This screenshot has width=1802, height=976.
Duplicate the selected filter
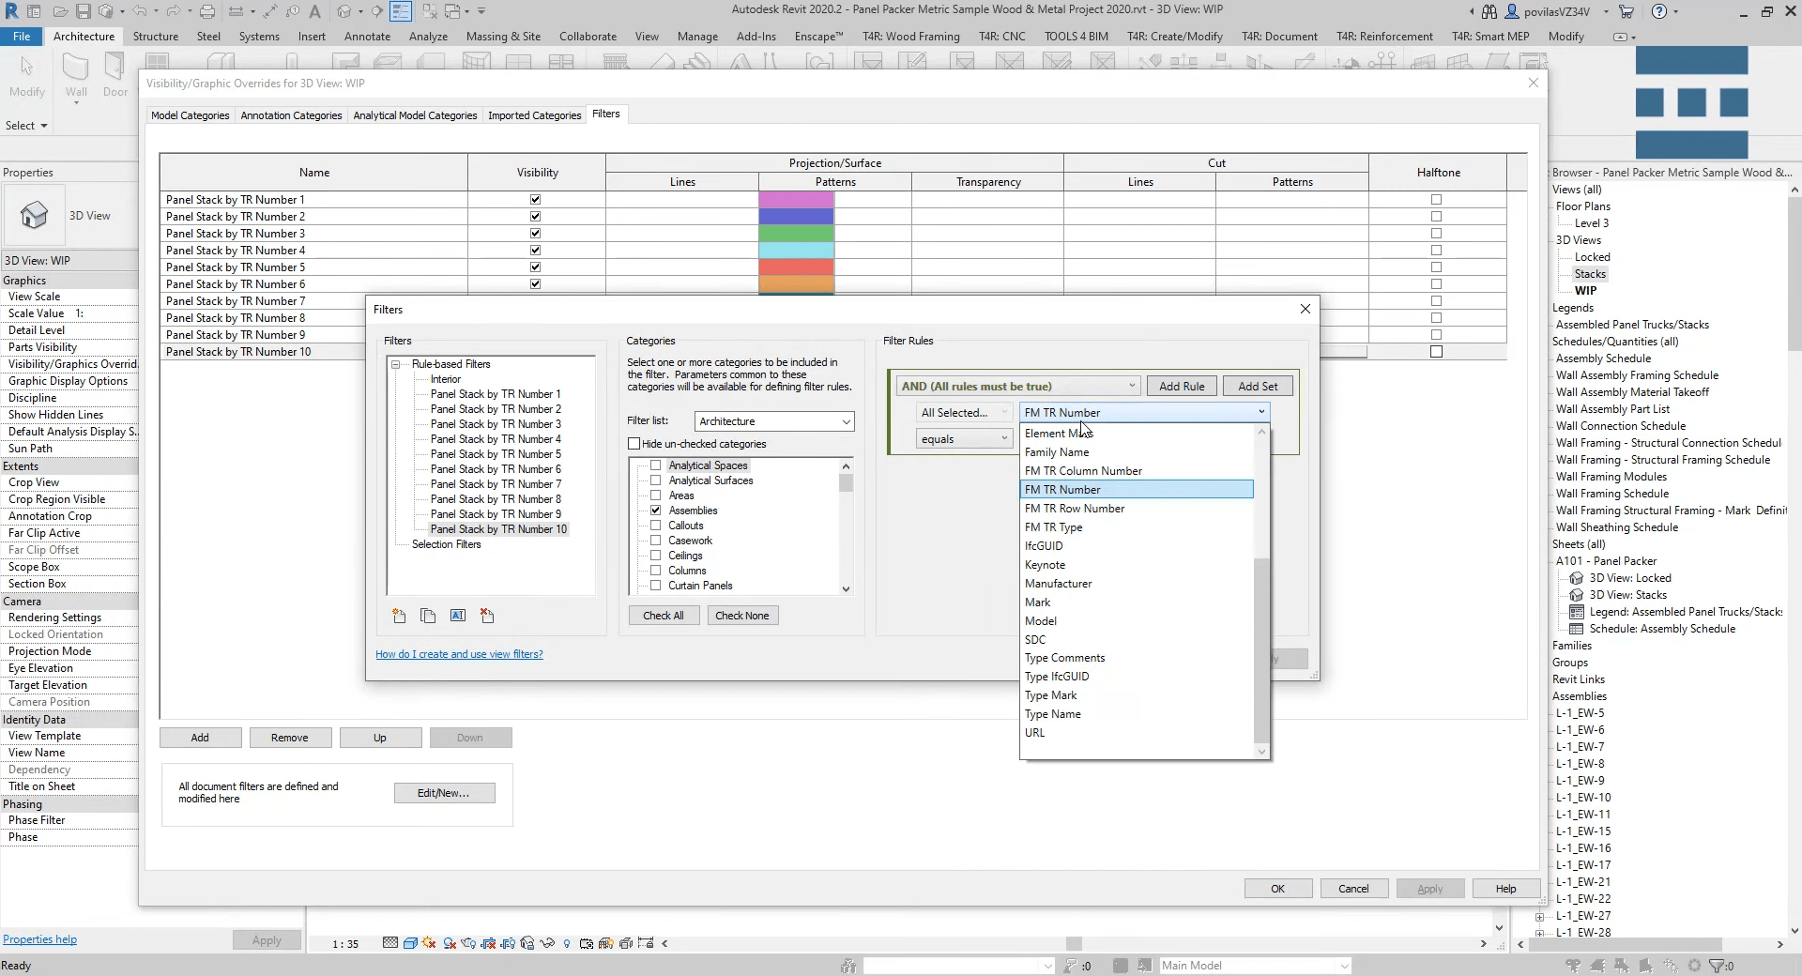(x=428, y=616)
